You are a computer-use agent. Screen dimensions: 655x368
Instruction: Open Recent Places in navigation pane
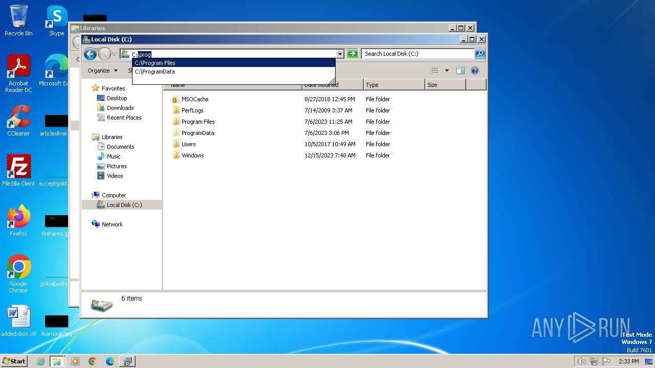pos(124,118)
